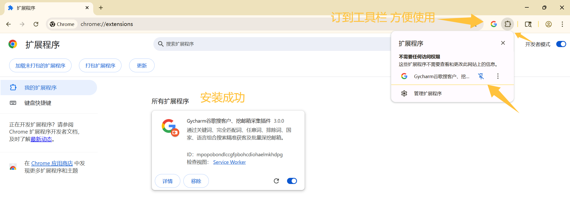
Task: Unpin Gycharm extension with the pin icon
Action: (x=481, y=76)
